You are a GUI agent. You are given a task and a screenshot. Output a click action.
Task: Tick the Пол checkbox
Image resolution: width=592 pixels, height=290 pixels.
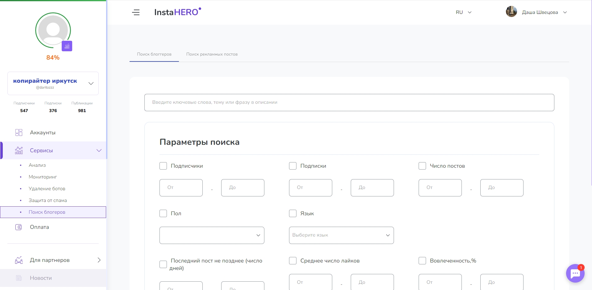[163, 213]
